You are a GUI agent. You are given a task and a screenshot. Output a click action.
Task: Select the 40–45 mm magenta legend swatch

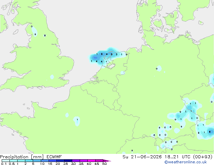pyautogui.click(x=91, y=161)
